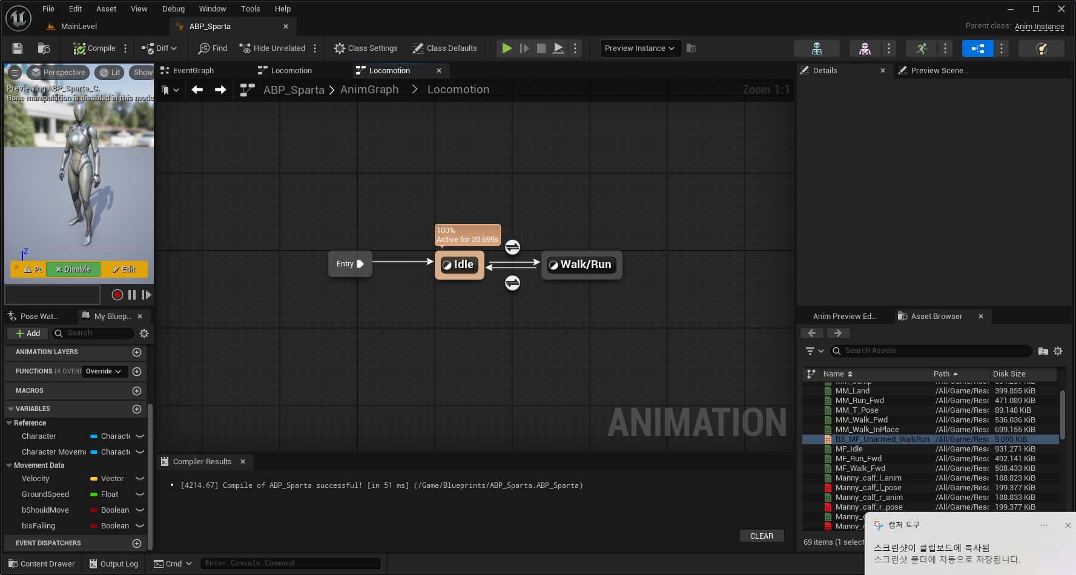Toggle visibility of GroundSpeed variable

point(140,494)
